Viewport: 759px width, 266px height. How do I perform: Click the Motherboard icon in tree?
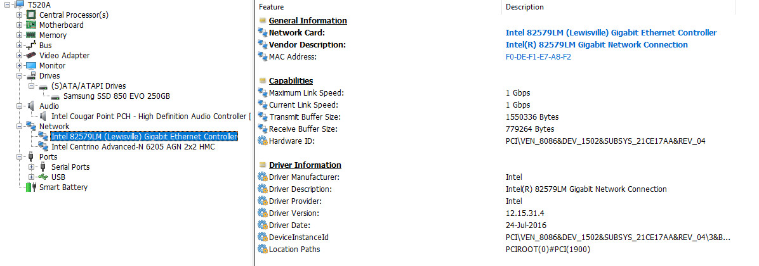click(31, 25)
